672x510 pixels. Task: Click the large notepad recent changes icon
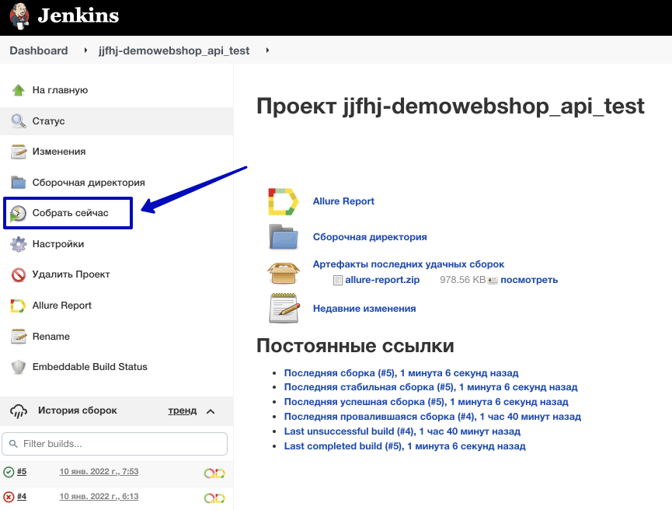point(284,308)
